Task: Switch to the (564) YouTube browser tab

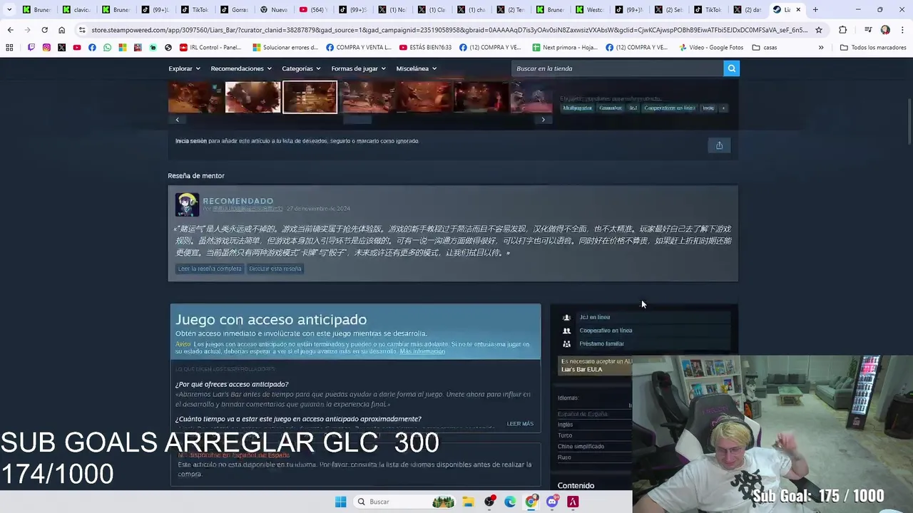Action: click(312, 9)
